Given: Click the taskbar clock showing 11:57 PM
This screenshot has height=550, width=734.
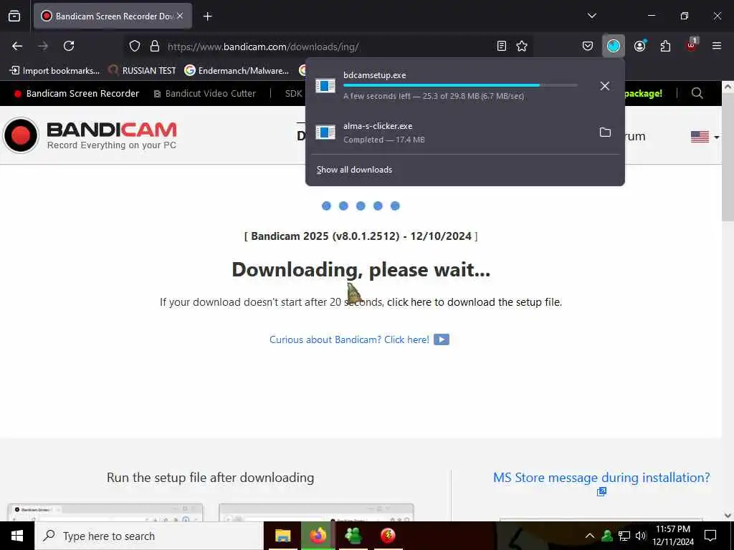Looking at the screenshot, I should [x=672, y=536].
